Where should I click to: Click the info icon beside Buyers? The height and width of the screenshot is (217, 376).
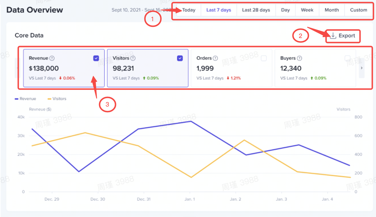pyautogui.click(x=299, y=58)
